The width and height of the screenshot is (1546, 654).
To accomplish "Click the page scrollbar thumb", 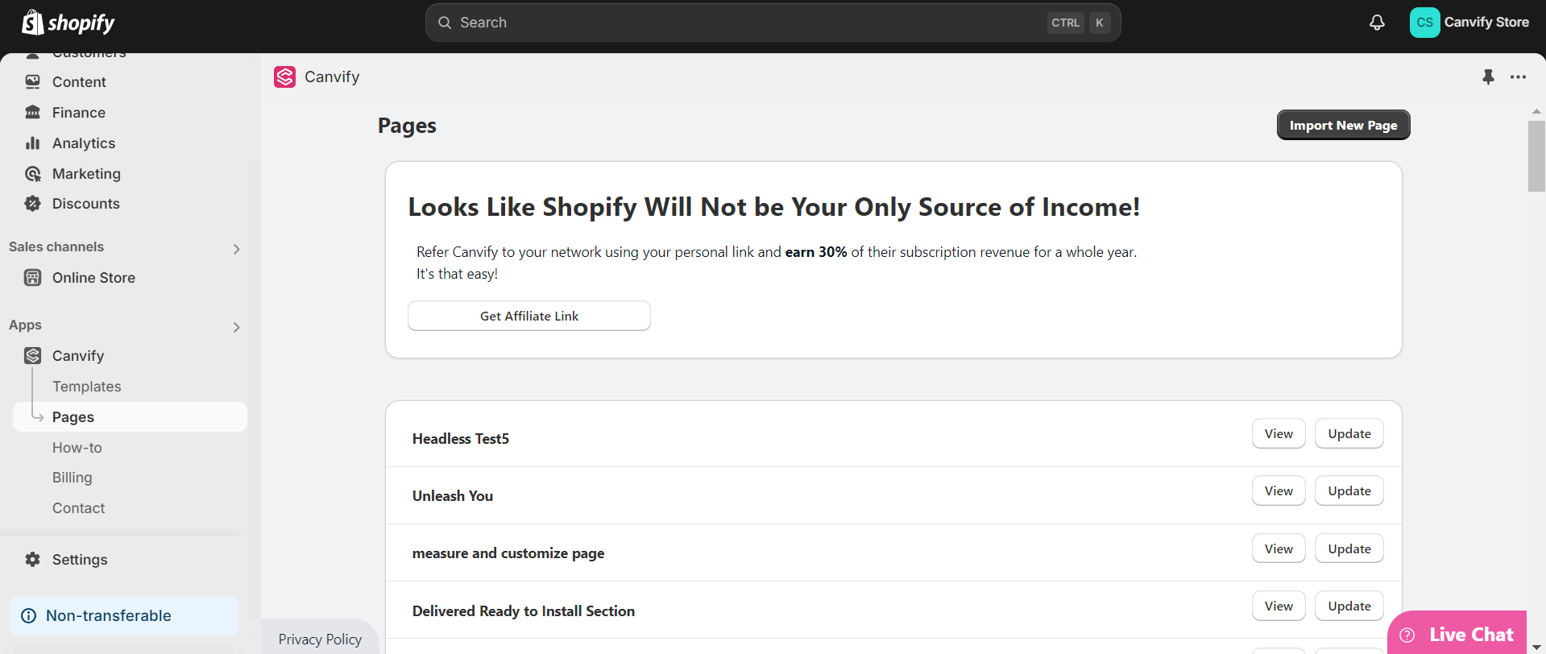I will pos(1536,156).
